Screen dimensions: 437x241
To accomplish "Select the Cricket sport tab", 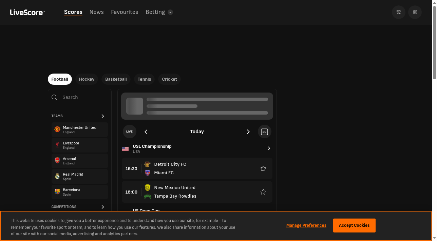I will coord(170,79).
